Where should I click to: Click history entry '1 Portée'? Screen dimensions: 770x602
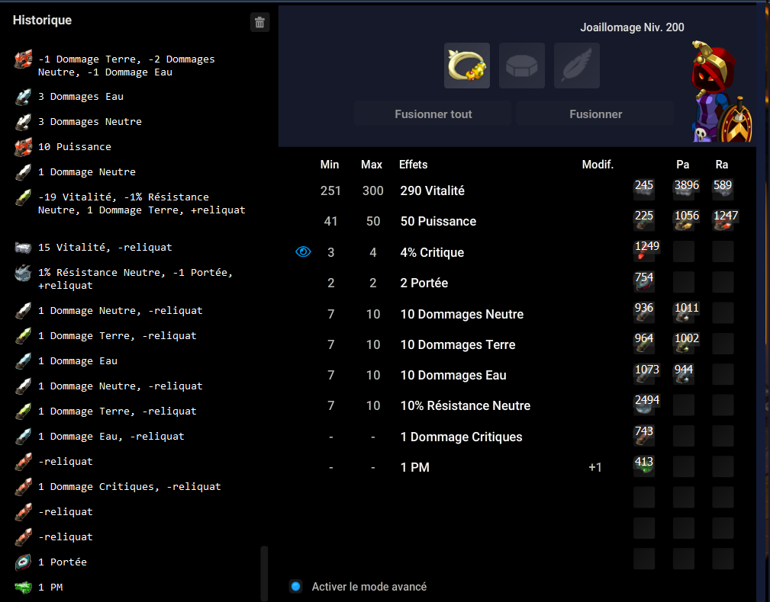point(63,562)
